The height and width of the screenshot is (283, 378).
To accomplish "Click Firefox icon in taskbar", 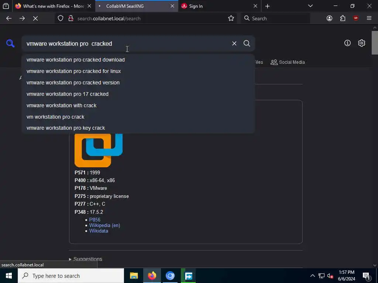I will (x=152, y=276).
